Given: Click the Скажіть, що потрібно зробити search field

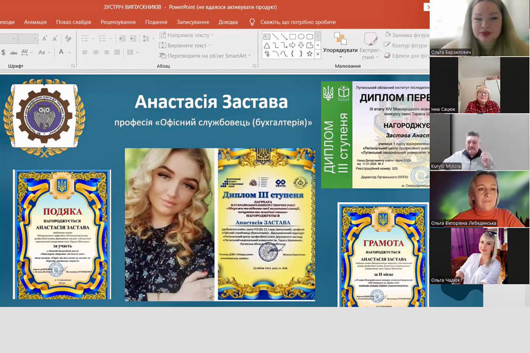Looking at the screenshot, I should (297, 22).
